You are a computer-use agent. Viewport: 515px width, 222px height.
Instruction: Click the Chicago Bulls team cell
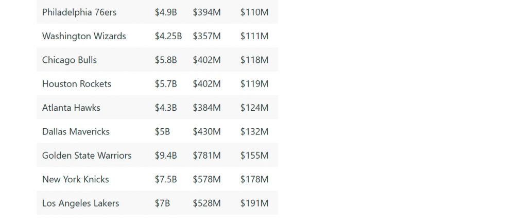[70, 60]
